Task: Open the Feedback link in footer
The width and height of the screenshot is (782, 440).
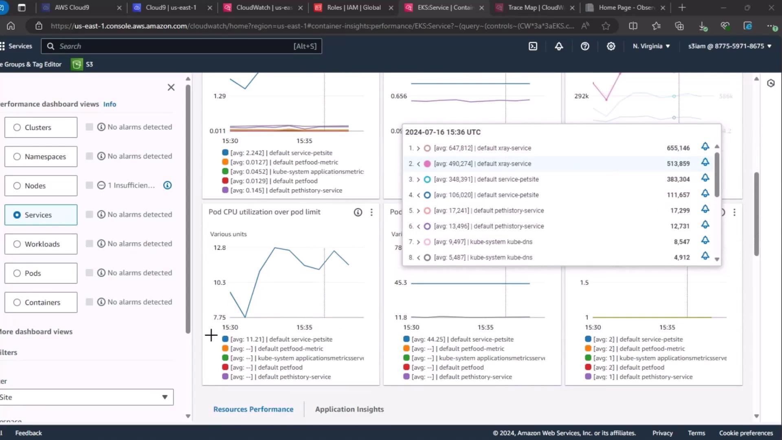Action: (x=29, y=433)
